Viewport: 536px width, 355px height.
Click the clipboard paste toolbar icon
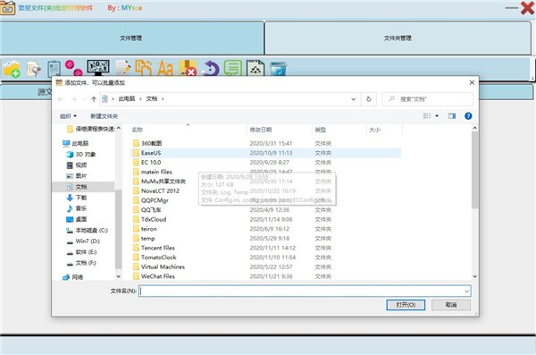pyautogui.click(x=54, y=69)
